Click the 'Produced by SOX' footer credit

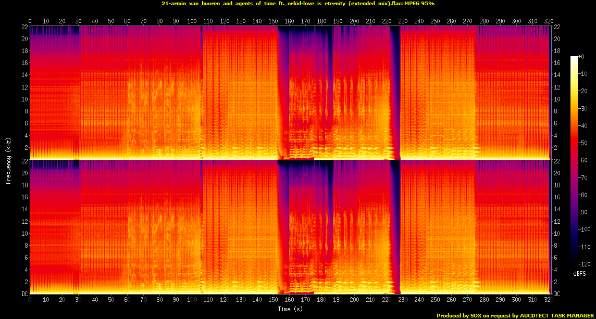(x=514, y=315)
